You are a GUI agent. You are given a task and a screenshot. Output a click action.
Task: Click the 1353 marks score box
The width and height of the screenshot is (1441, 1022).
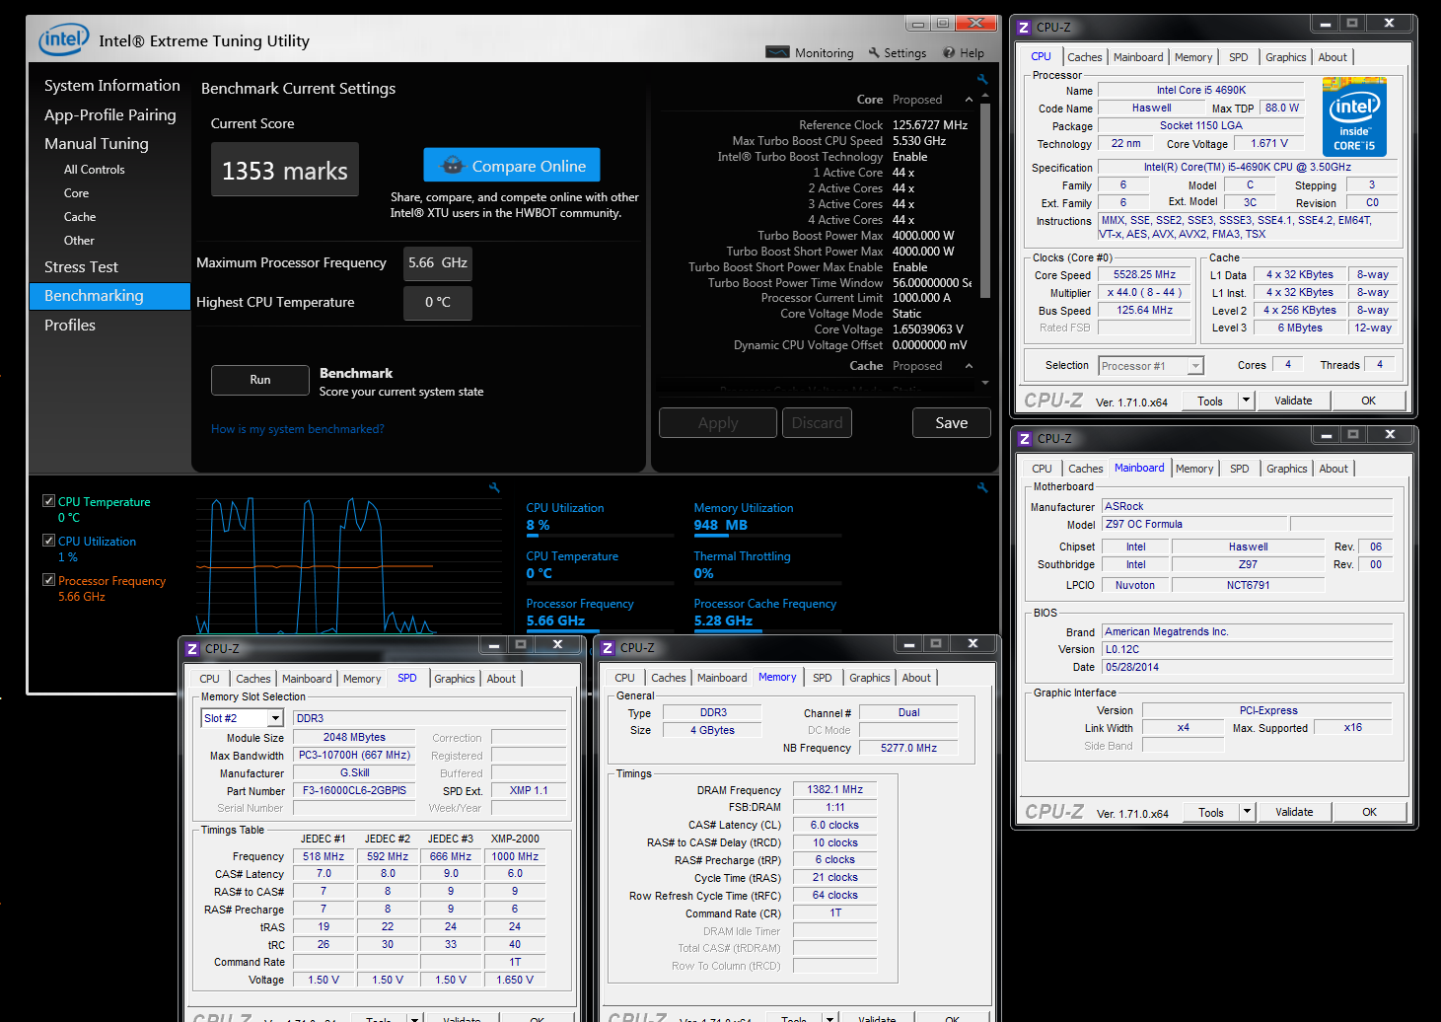pos(285,170)
